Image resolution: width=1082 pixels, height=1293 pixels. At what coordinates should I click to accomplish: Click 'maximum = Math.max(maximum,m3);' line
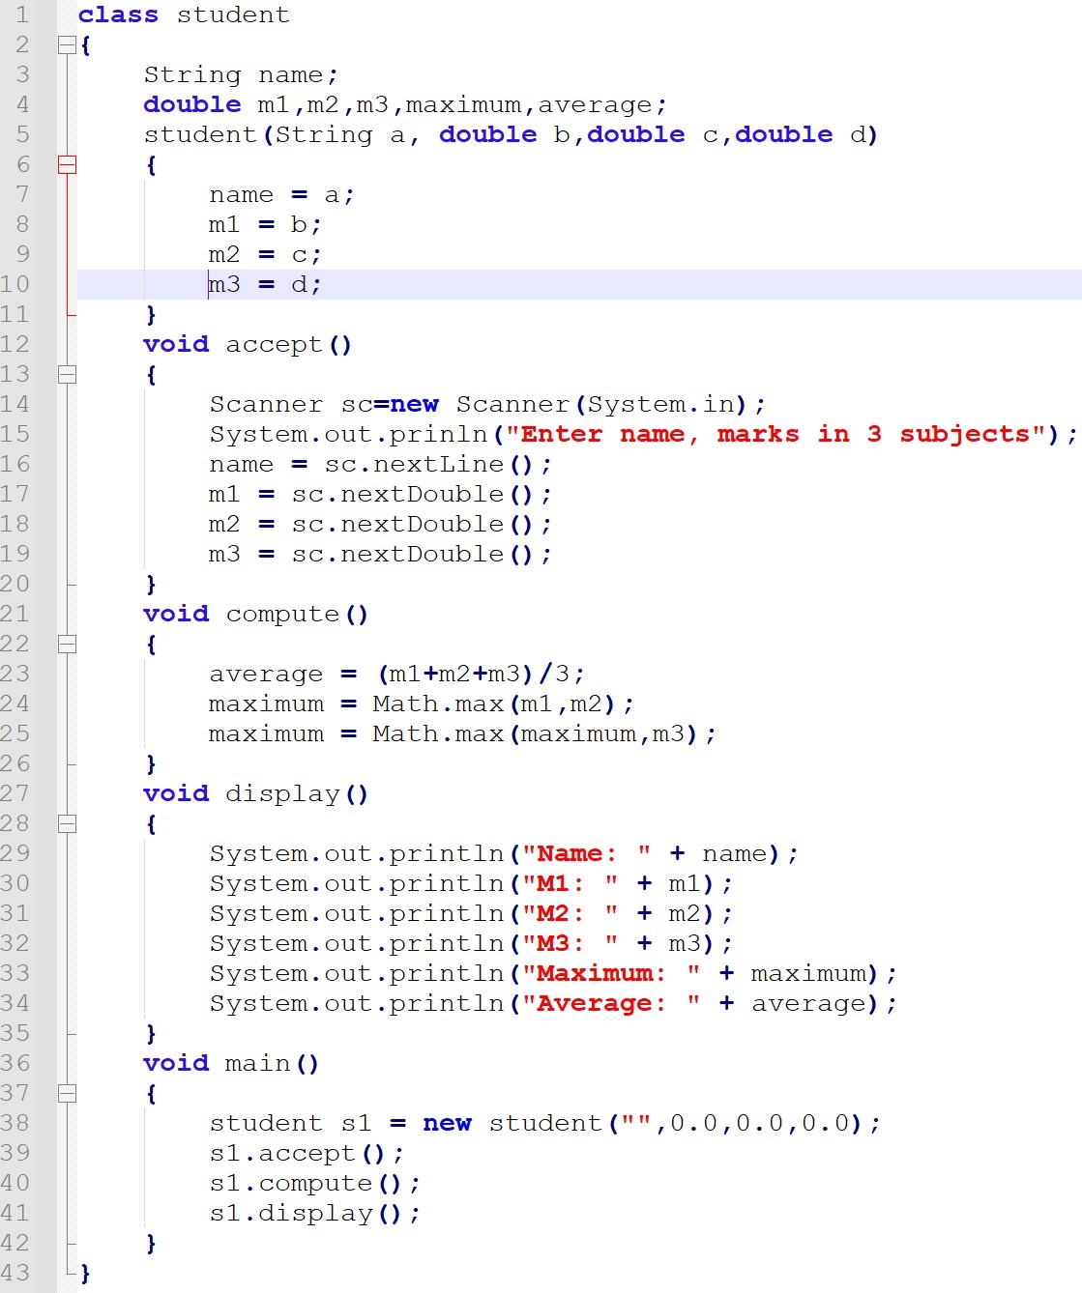462,733
